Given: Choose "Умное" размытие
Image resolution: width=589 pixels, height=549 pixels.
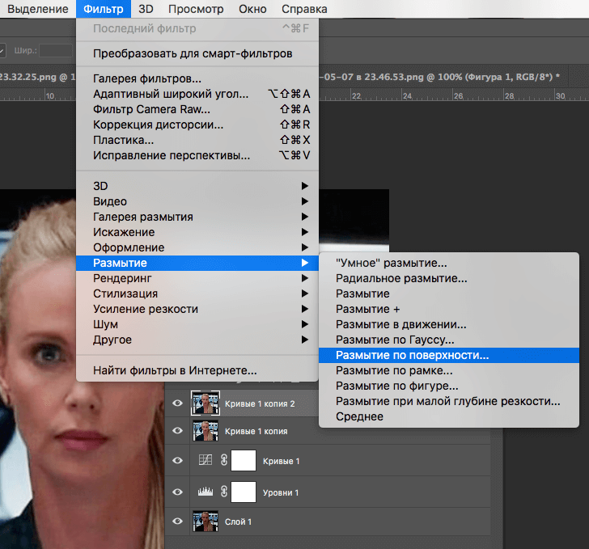Looking at the screenshot, I should tap(449, 264).
